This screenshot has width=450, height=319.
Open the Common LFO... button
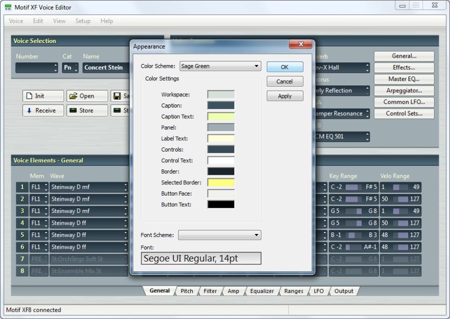[404, 102]
